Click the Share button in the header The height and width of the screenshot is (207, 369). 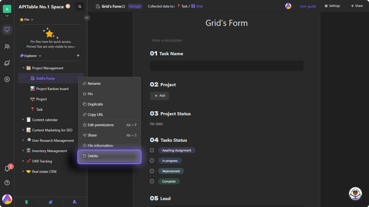tap(357, 6)
